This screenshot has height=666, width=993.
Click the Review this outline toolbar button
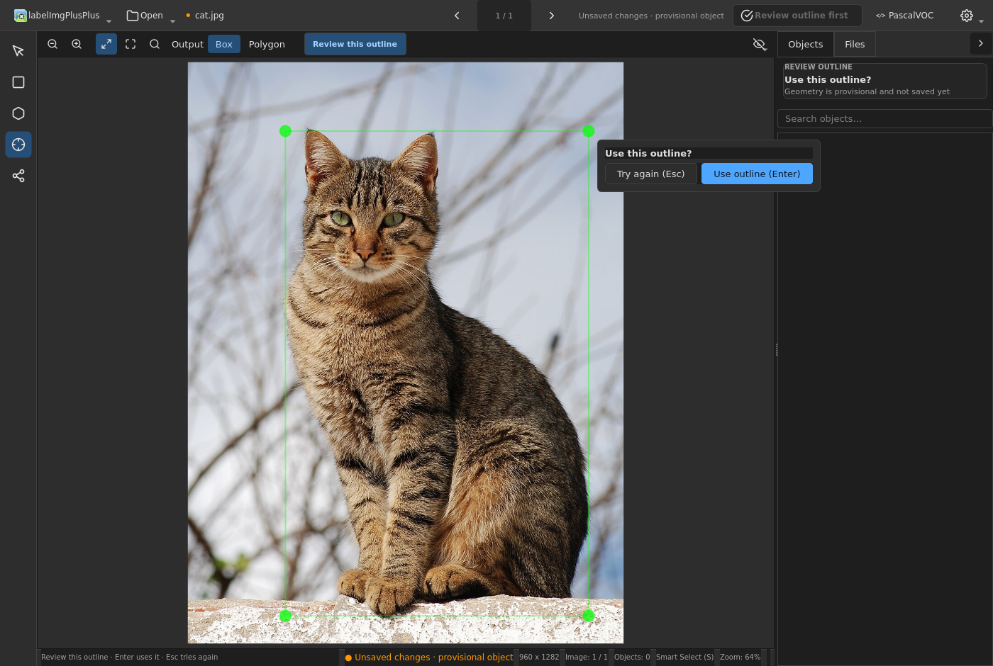tap(355, 44)
